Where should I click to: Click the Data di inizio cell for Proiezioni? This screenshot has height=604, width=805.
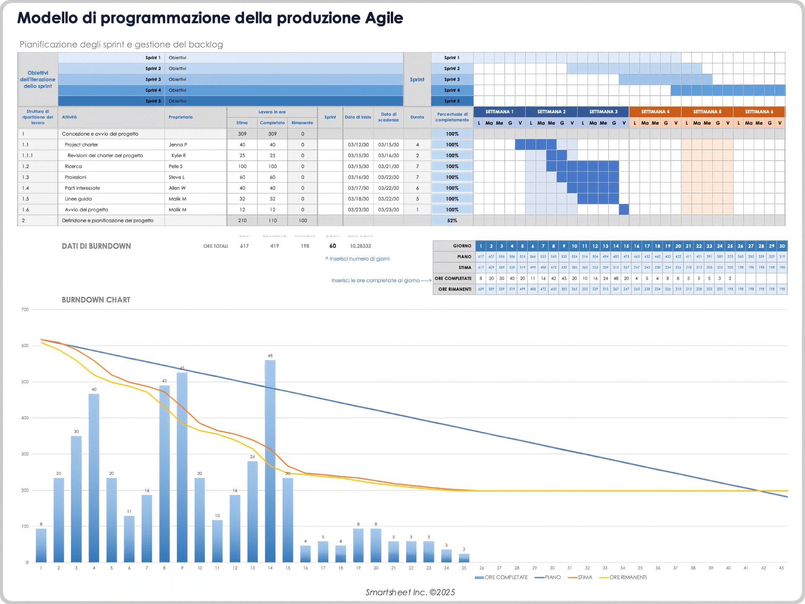pyautogui.click(x=358, y=177)
